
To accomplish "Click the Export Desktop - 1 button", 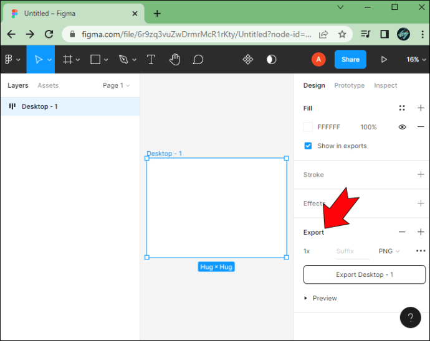I will click(x=365, y=274).
